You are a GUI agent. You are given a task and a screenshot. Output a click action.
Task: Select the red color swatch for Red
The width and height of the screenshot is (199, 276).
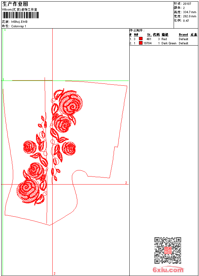[141, 39]
